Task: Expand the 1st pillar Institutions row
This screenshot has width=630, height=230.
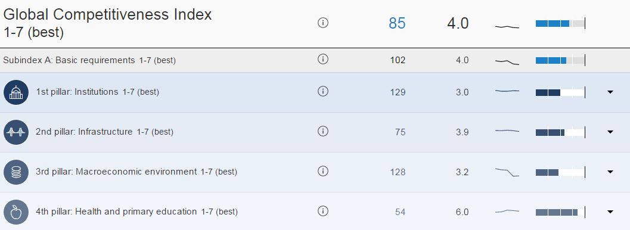Action: [x=610, y=92]
